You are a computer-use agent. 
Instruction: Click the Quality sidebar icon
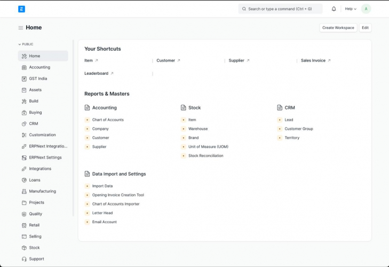click(x=24, y=214)
